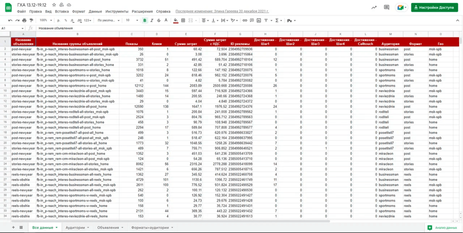This screenshot has height=233, width=463.
Task: Toggle Italic text formatting
Action: click(152, 20)
